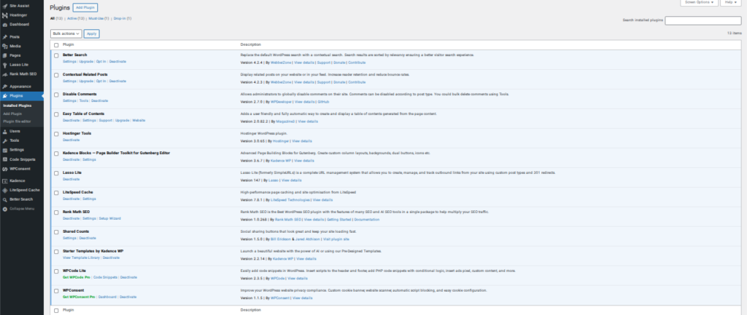Click the Tools wrench icon
This screenshot has width=747, height=315.
point(5,140)
